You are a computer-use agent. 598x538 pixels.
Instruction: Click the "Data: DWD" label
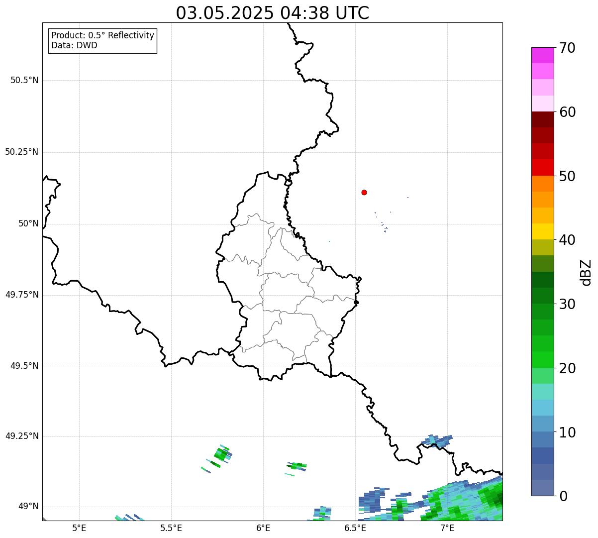[x=74, y=45]
